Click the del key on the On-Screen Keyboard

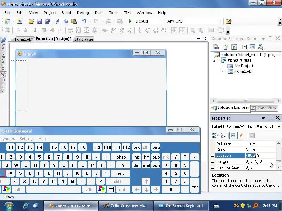136,165
